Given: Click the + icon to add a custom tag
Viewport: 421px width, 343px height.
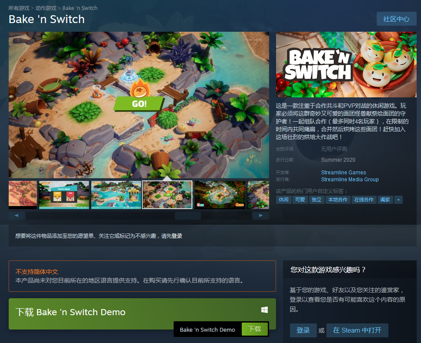Looking at the screenshot, I should point(398,200).
